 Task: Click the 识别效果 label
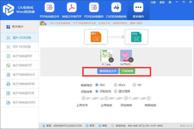86,92
